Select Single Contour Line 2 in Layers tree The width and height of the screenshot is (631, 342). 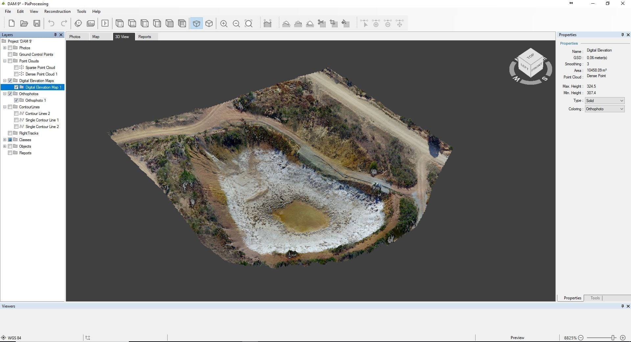click(x=42, y=127)
